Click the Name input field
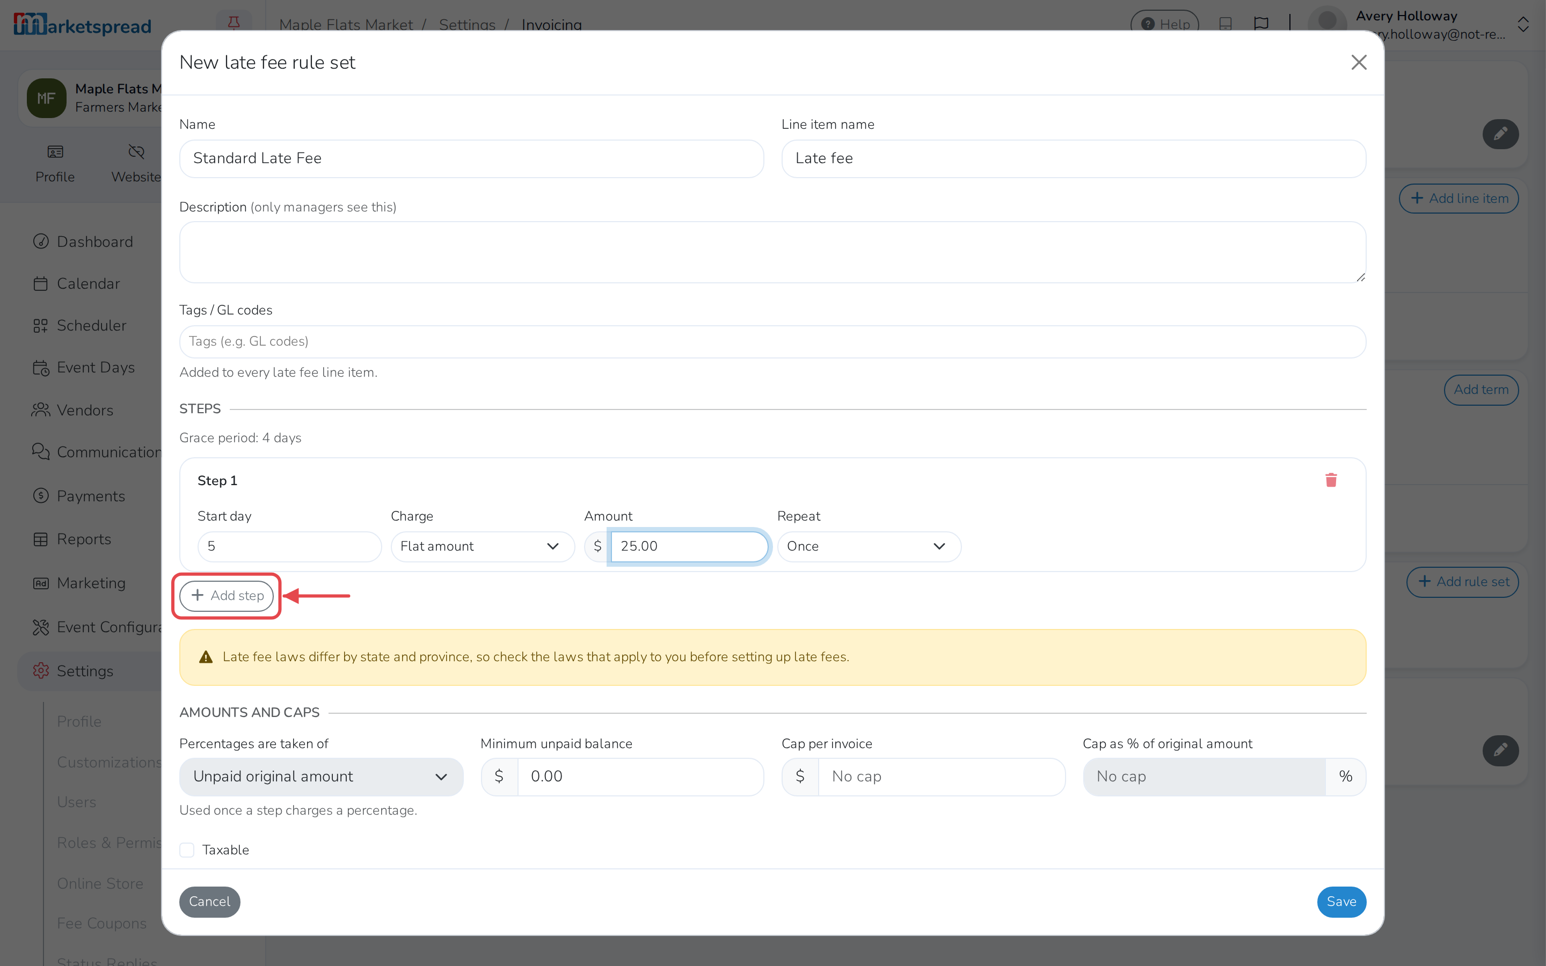The height and width of the screenshot is (966, 1546). click(471, 158)
